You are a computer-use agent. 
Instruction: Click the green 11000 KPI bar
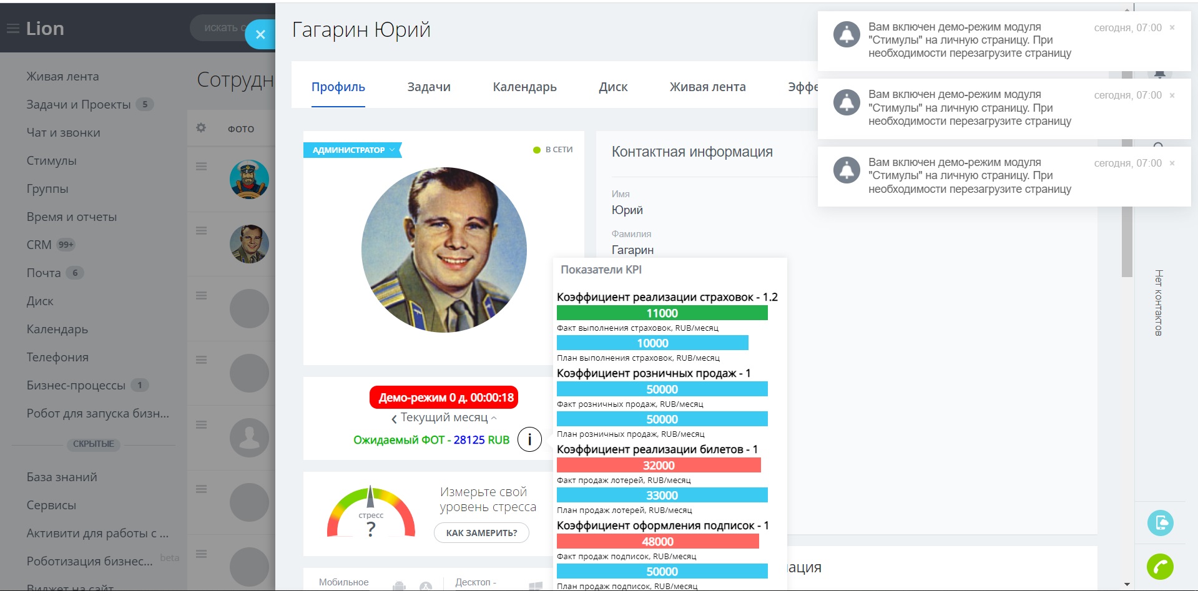click(x=662, y=313)
